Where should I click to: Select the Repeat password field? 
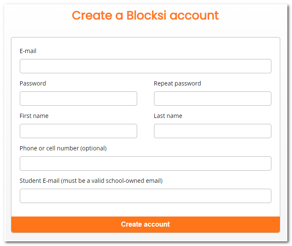[x=212, y=99]
